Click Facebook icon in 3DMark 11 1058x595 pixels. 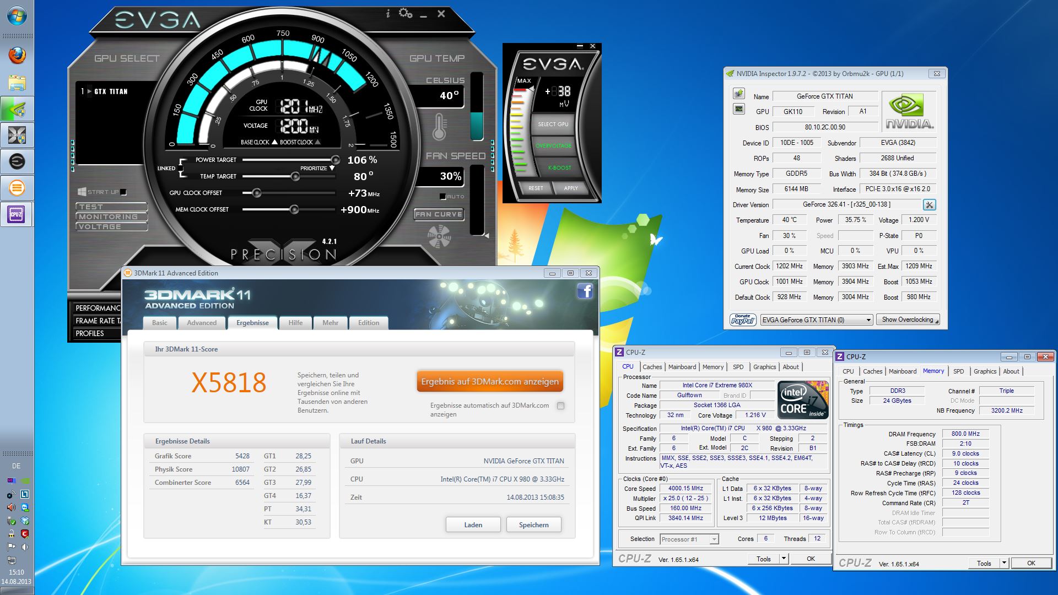pyautogui.click(x=585, y=291)
